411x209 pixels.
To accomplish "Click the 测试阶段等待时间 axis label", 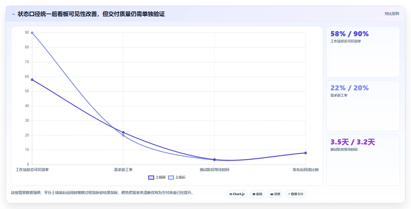I will click(x=214, y=170).
